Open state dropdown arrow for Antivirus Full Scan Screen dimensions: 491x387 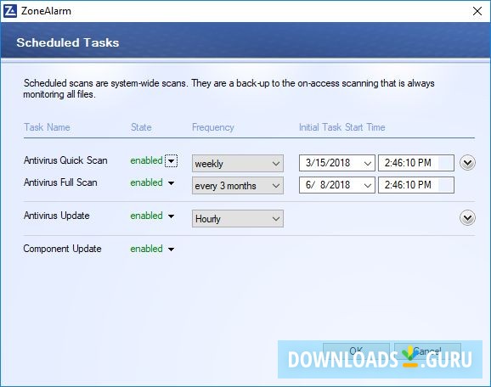pos(171,183)
